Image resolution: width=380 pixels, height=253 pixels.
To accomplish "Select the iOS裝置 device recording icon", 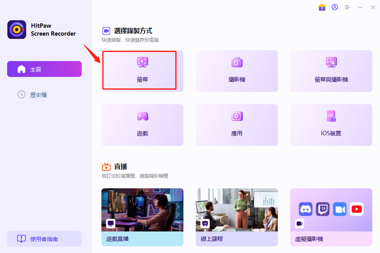I will coord(331,116).
